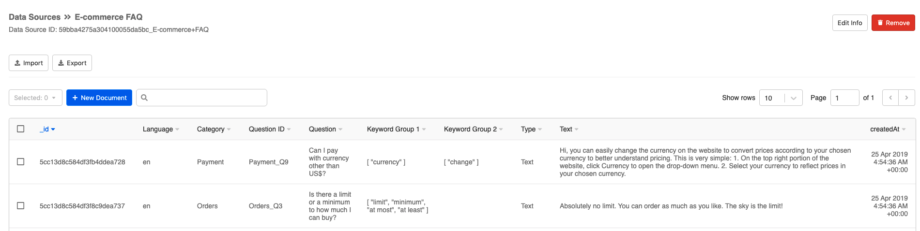
Task: Click 'Is there a limit' question
Action: point(330,206)
